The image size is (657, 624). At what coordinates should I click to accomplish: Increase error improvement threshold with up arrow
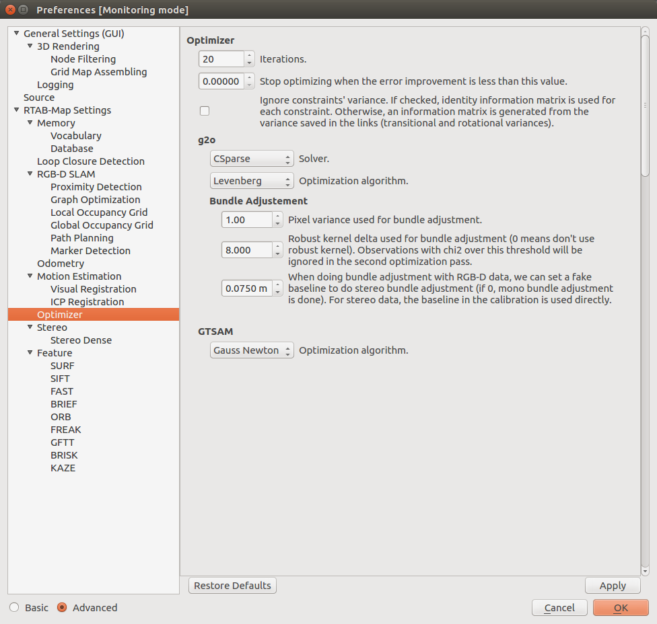click(x=249, y=77)
